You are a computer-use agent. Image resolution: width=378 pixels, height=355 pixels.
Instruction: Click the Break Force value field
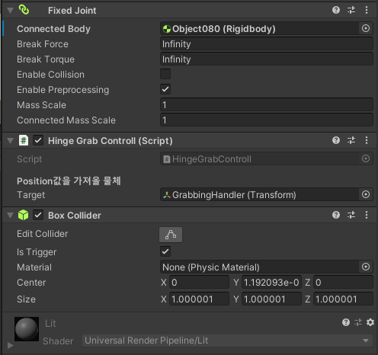pyautogui.click(x=267, y=44)
